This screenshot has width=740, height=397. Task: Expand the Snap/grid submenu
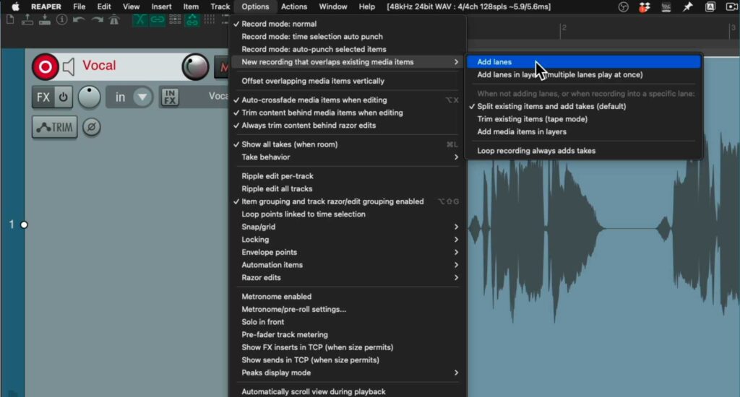tap(348, 227)
